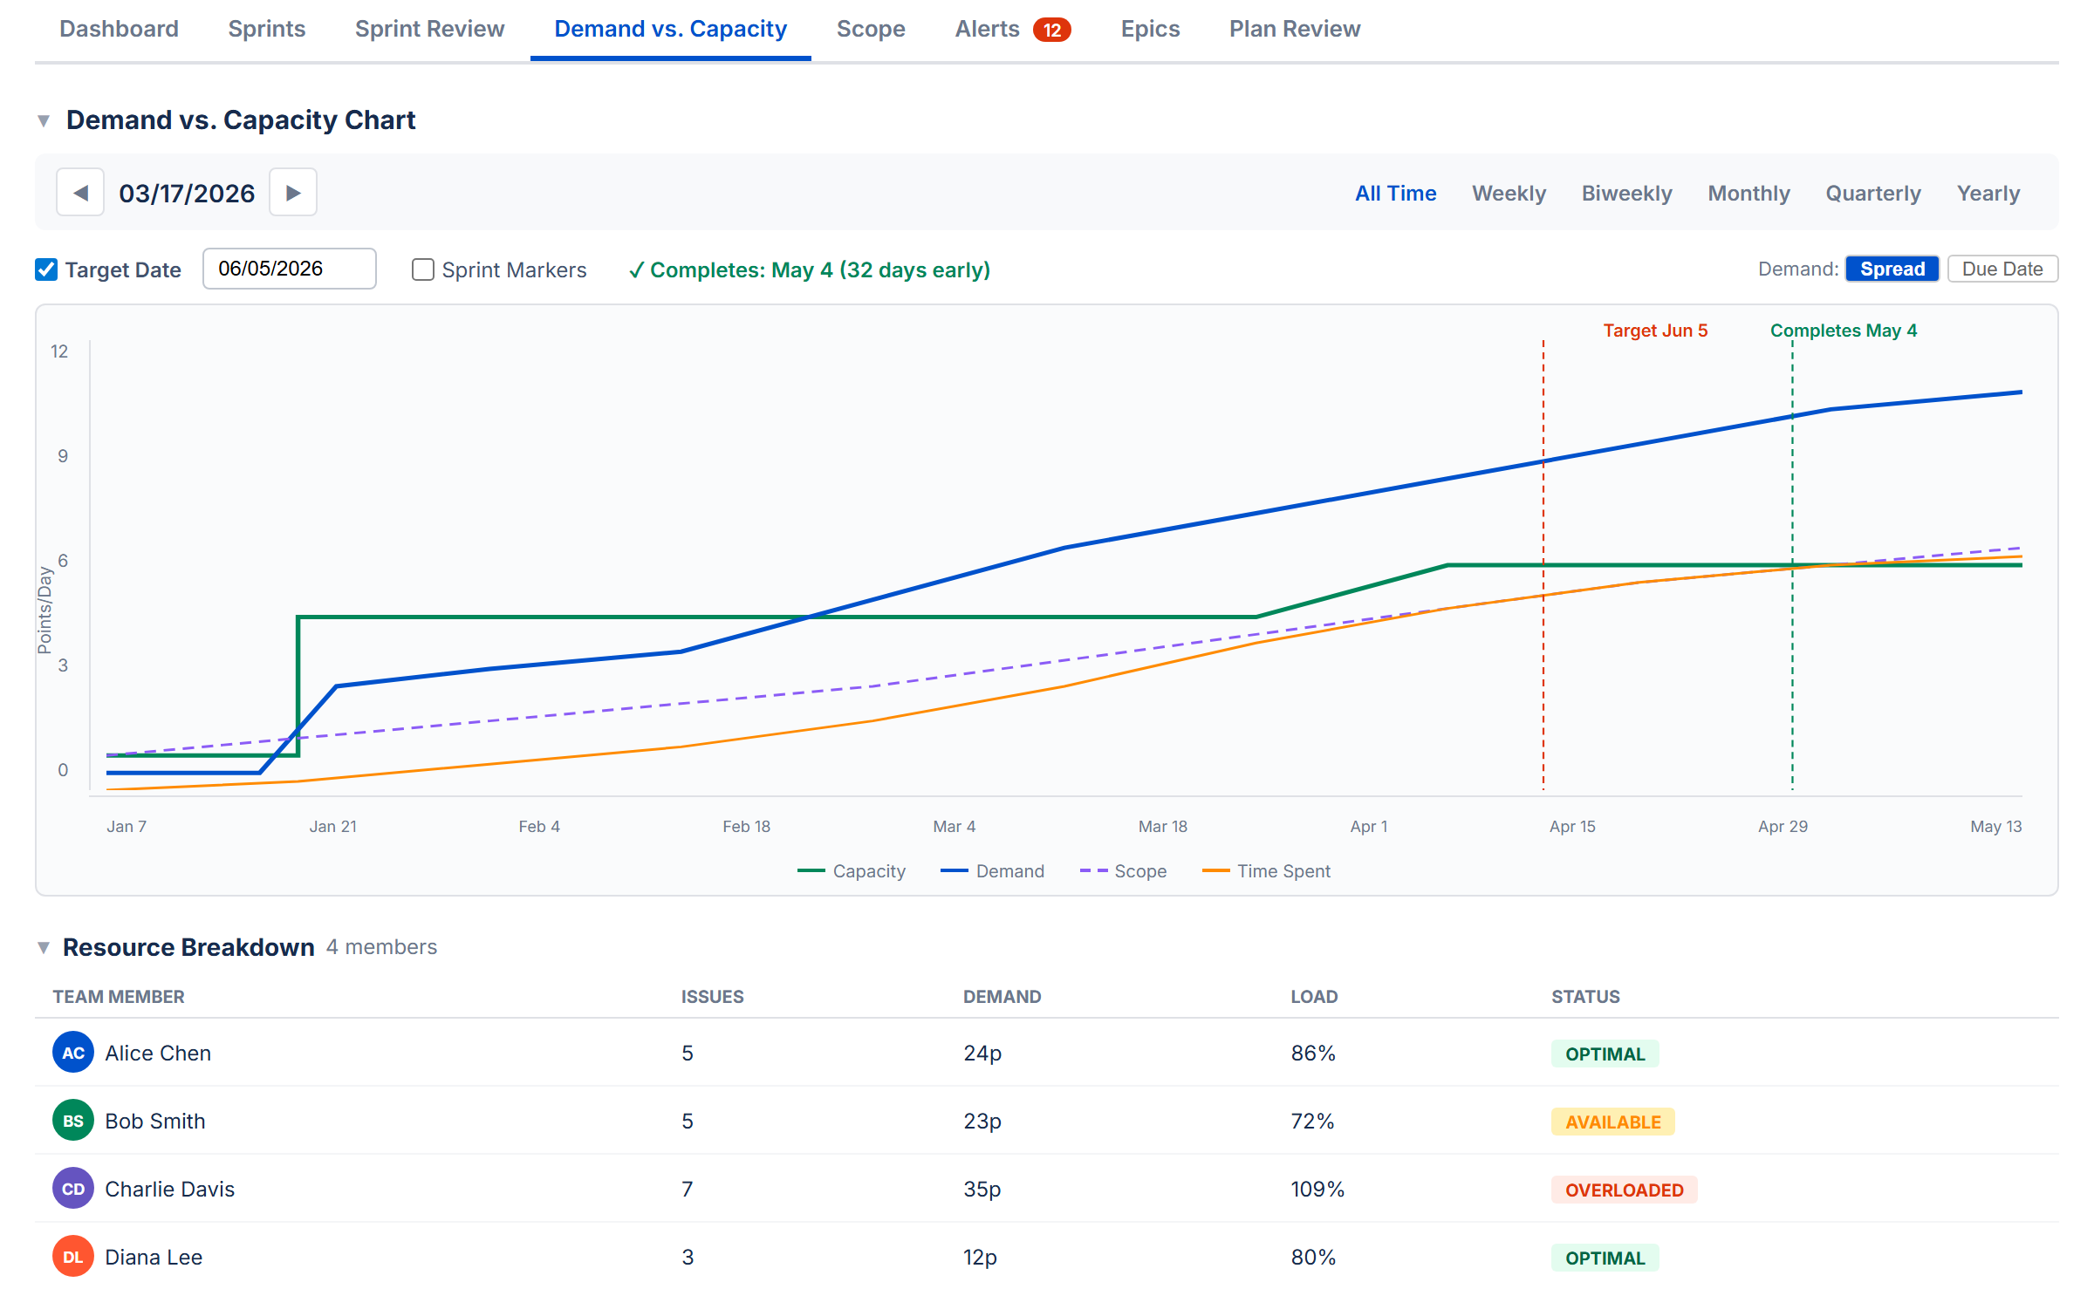This screenshot has width=2094, height=1289.
Task: Click the previous date arrow button
Action: [x=80, y=193]
